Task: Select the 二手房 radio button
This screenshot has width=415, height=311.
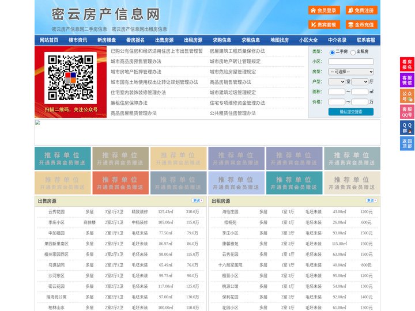Action: 332,52
